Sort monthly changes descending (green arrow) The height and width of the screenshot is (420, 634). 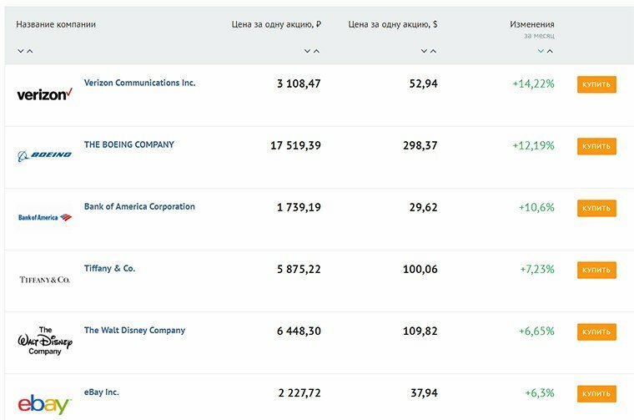[541, 51]
